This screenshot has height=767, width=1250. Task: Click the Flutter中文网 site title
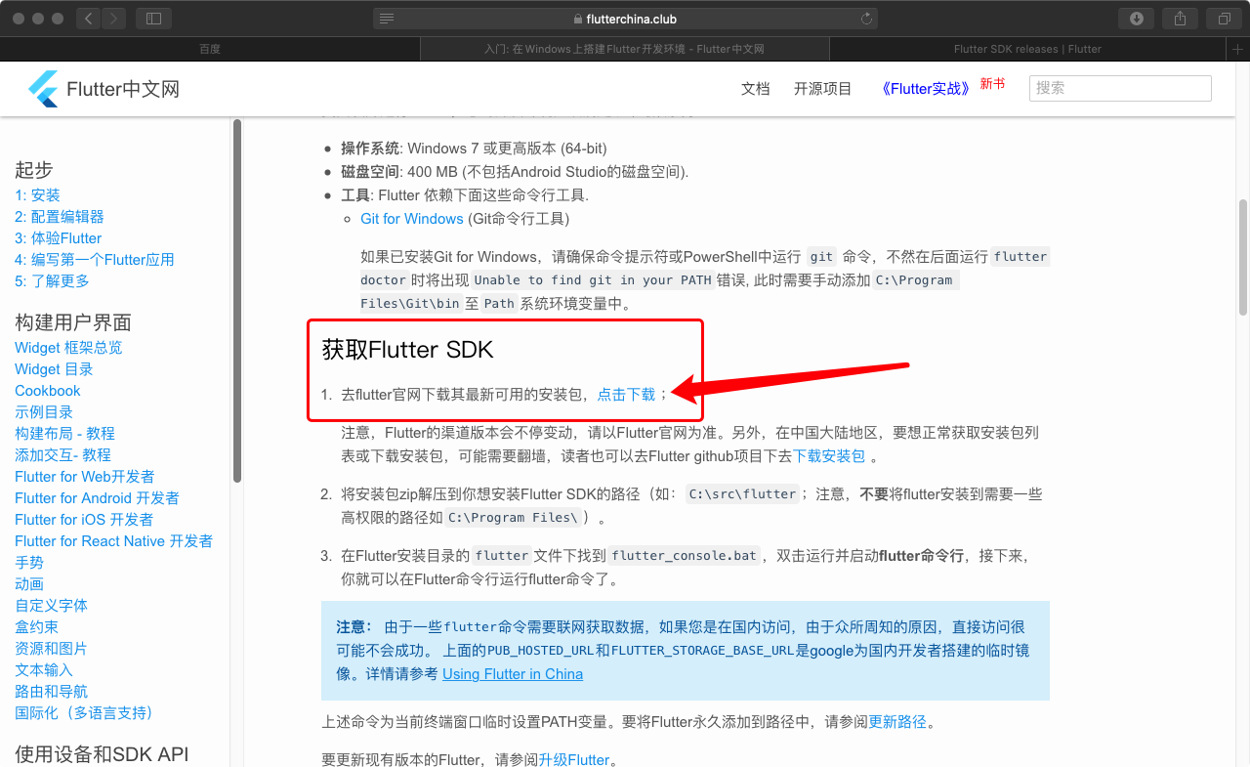pyautogui.click(x=123, y=90)
